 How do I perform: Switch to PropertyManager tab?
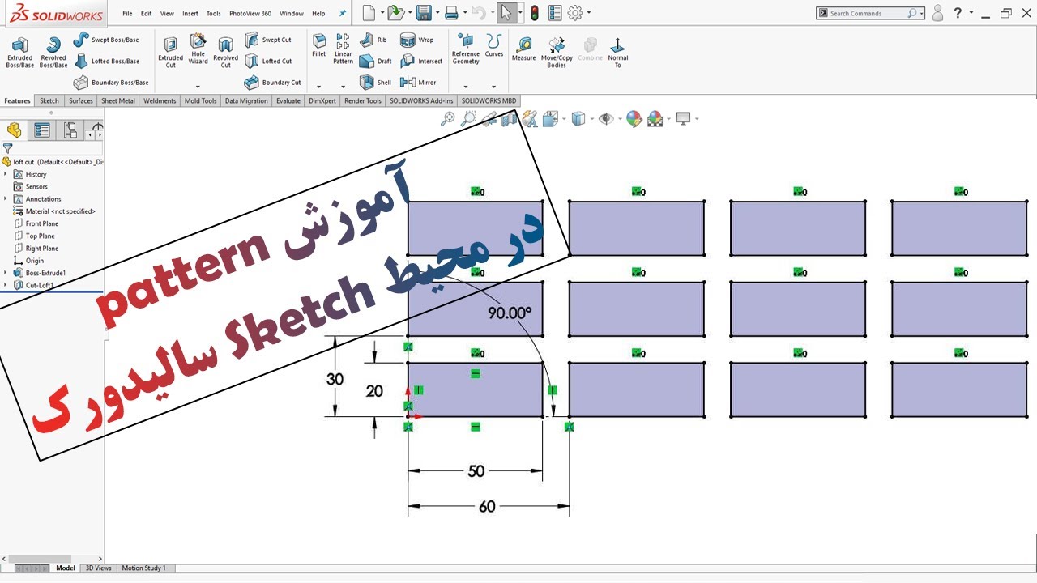(x=42, y=130)
